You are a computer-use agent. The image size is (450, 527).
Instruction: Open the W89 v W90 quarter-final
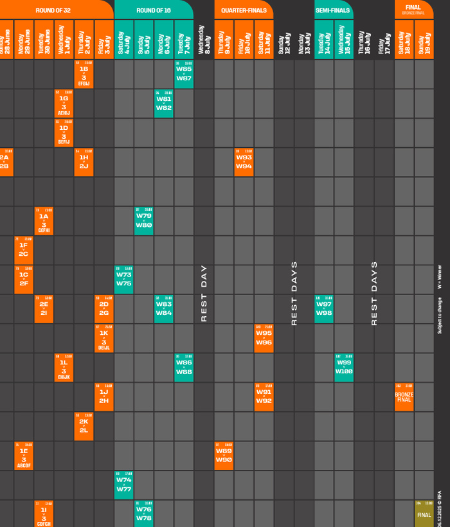[224, 455]
